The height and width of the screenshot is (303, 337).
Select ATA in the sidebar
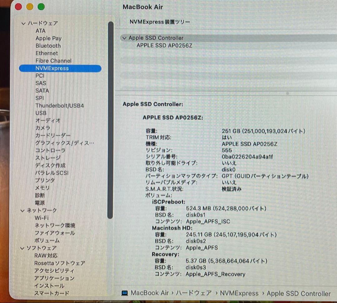[x=40, y=31]
